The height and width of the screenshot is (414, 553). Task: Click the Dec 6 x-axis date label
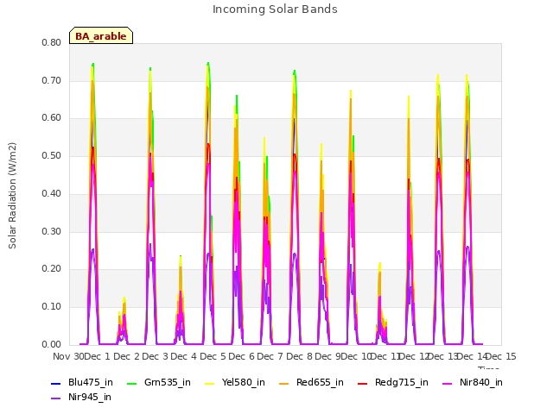[242, 356]
